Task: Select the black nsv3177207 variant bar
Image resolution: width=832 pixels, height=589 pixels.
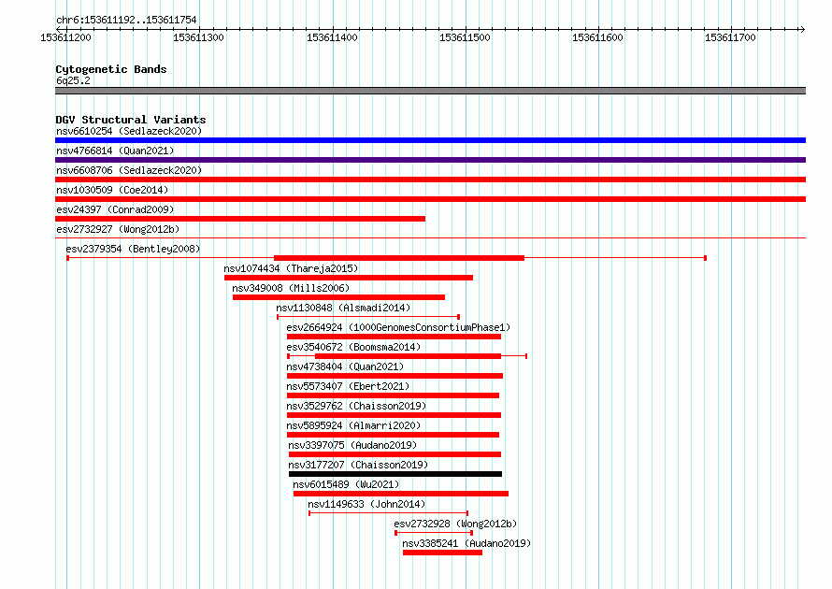Action: [395, 474]
